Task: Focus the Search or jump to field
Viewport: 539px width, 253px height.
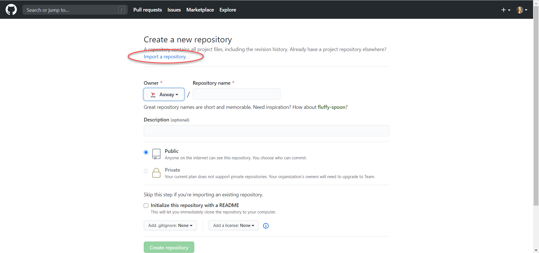Action: (75, 10)
